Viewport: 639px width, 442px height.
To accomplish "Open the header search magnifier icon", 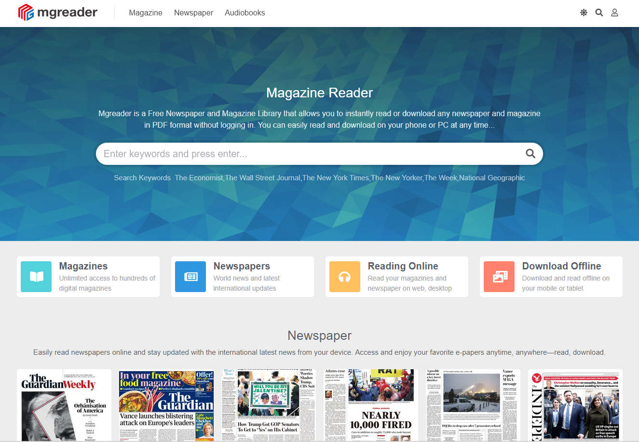I will 599,13.
